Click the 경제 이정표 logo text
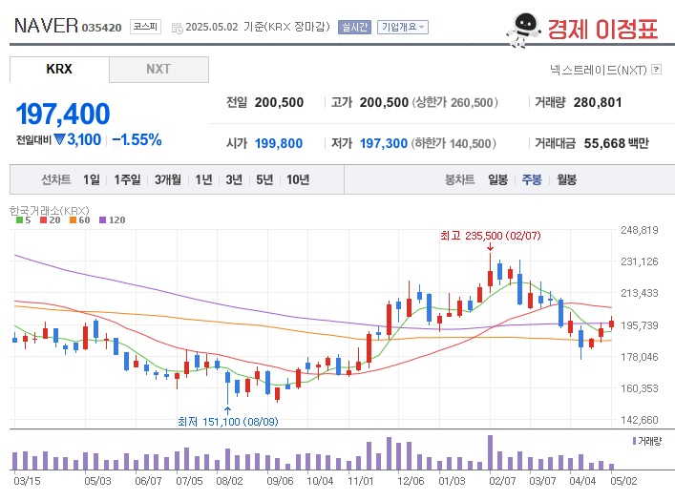675x501 pixels. (602, 30)
